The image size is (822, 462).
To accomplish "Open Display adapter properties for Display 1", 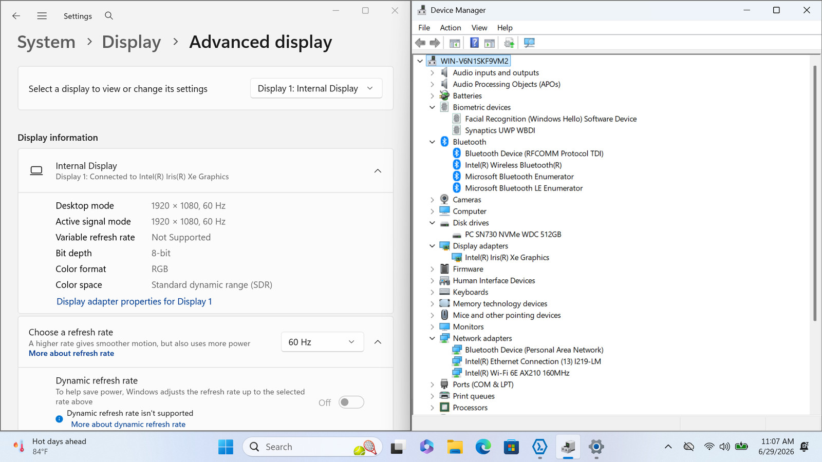I will (x=134, y=301).
